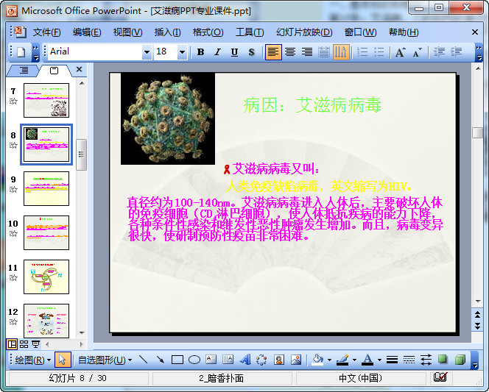
Task: Select the Oval drawing tool
Action: coord(194,360)
